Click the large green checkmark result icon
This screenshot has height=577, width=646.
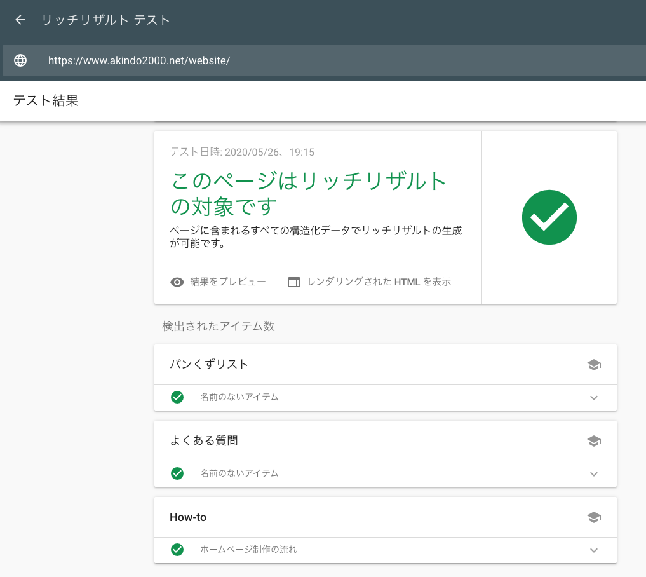[549, 218]
